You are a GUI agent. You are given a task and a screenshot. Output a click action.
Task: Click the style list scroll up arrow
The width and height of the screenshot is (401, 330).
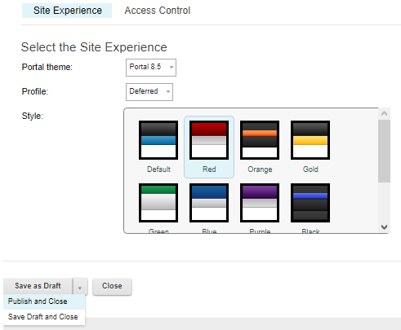tap(384, 113)
